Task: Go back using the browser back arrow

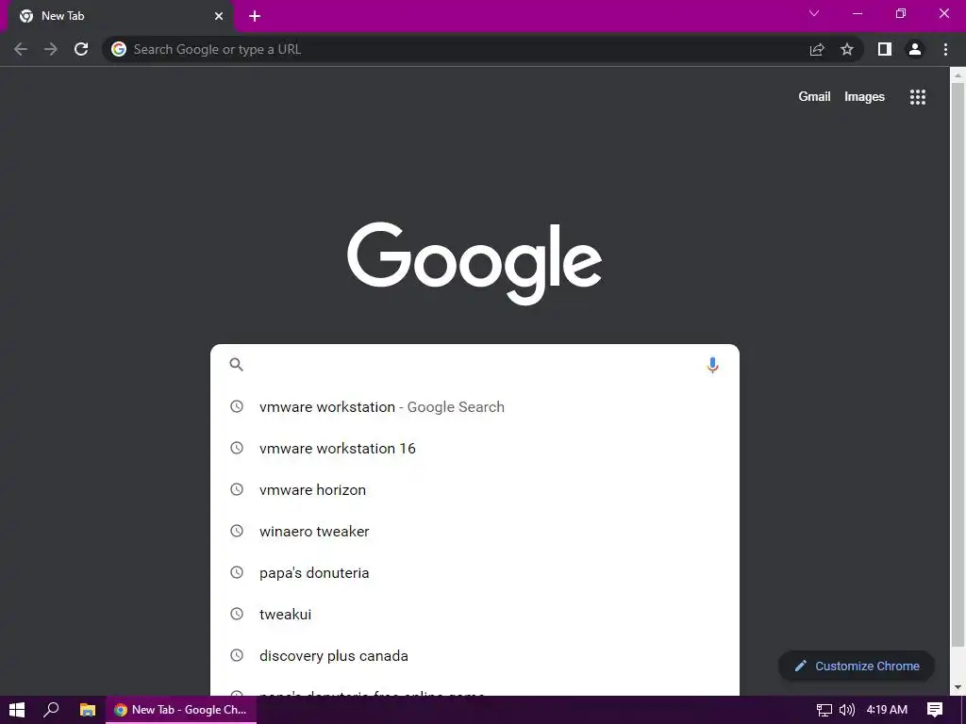Action: [x=21, y=49]
